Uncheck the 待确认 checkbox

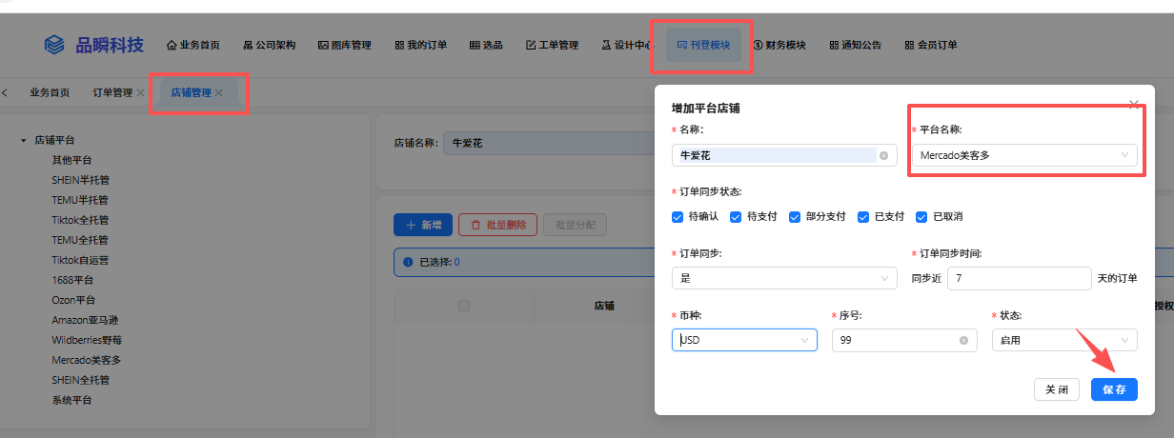point(678,217)
